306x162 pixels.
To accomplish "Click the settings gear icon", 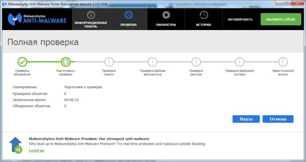I will [x=166, y=15].
